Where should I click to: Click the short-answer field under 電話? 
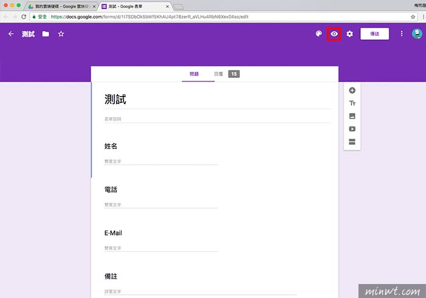click(x=161, y=205)
